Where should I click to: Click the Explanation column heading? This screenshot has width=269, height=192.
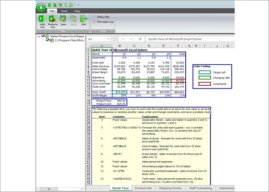click(x=150, y=117)
